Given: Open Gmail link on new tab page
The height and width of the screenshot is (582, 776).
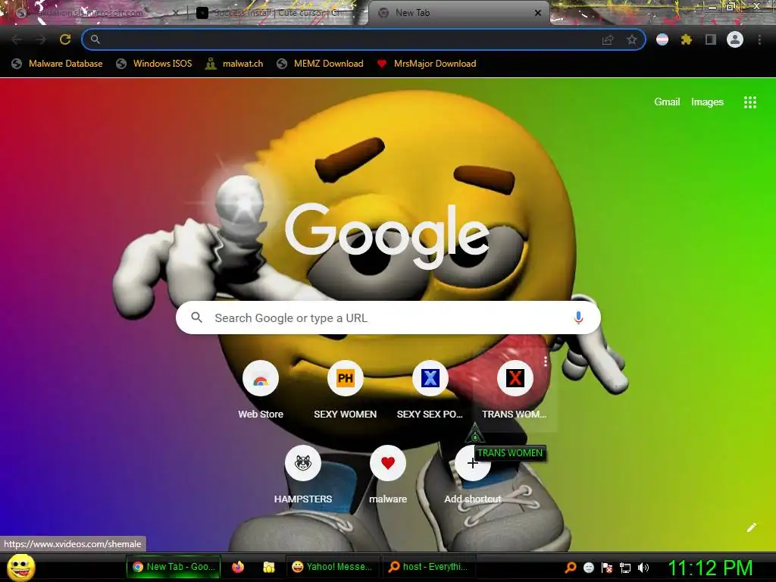Looking at the screenshot, I should [x=667, y=102].
